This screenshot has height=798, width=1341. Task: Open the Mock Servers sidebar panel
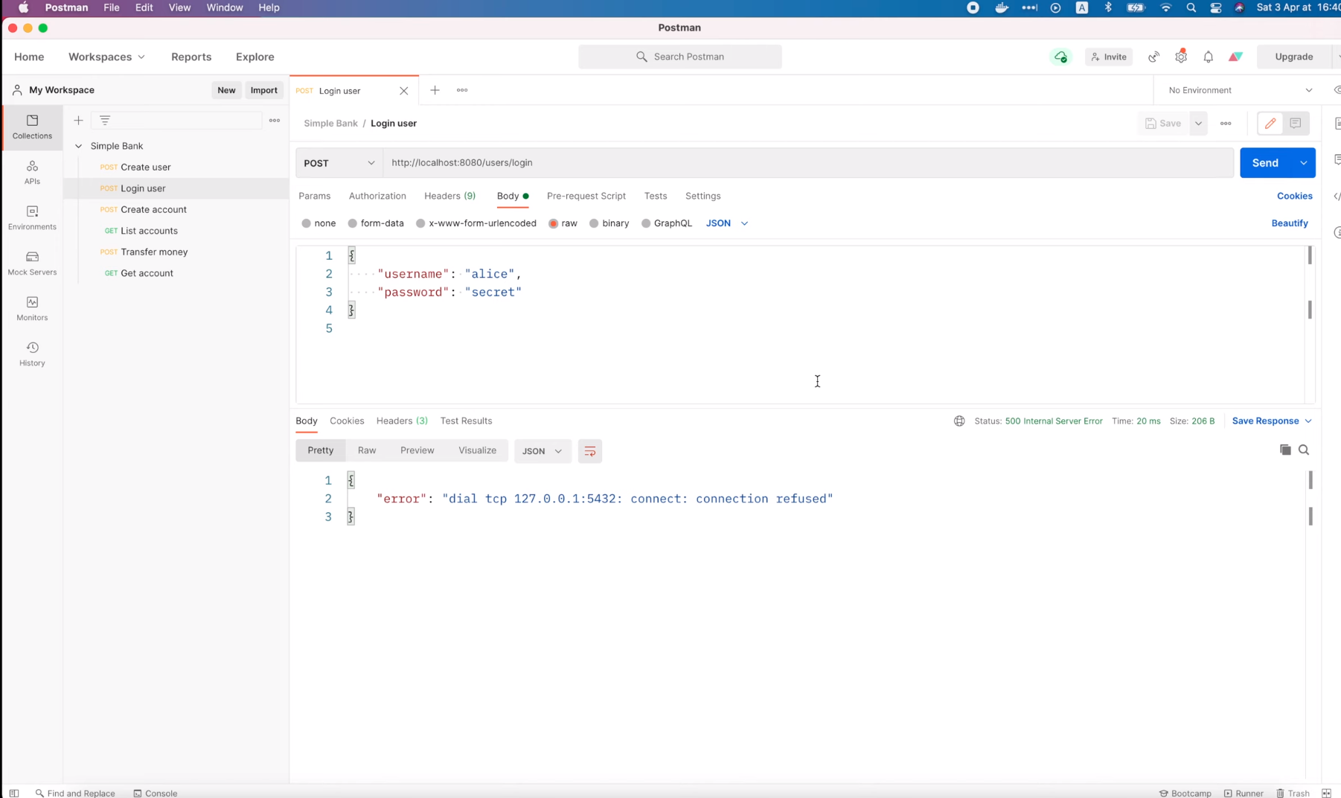(32, 263)
